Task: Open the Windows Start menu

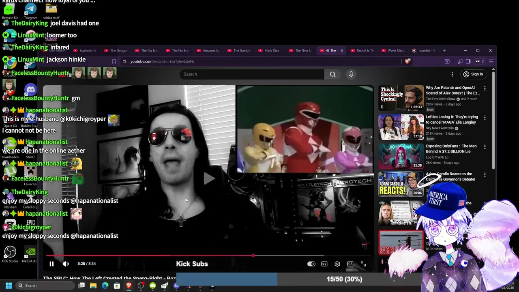Action: (9, 286)
